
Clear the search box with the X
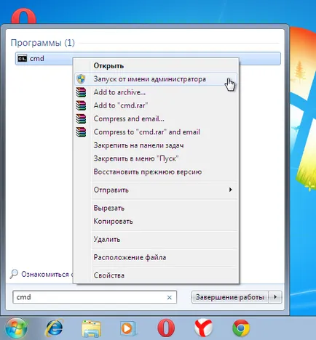(x=170, y=297)
